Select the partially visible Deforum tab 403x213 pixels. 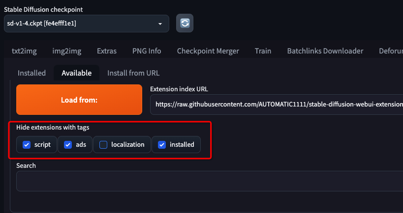(x=390, y=51)
